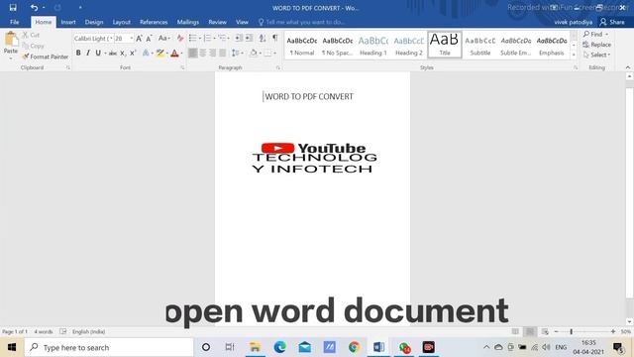Open File Explorer on the taskbar
This screenshot has height=357, width=634.
click(x=256, y=347)
